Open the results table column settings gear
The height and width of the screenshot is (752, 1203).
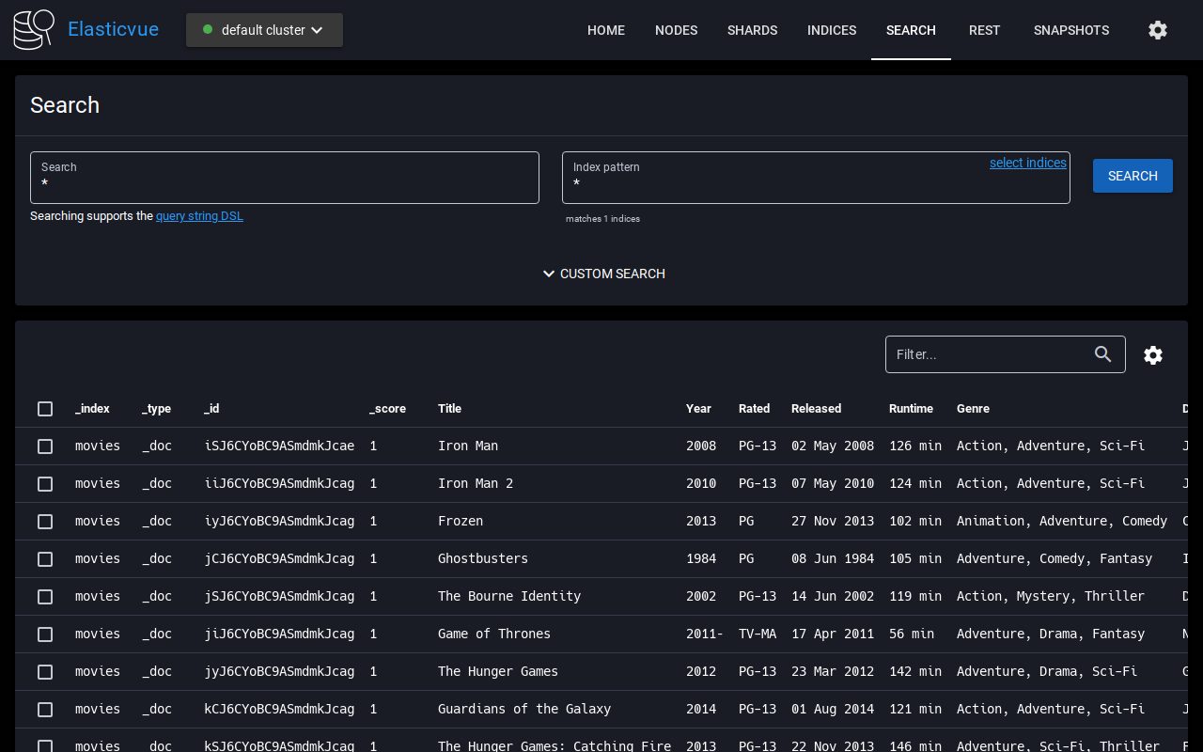pos(1153,355)
